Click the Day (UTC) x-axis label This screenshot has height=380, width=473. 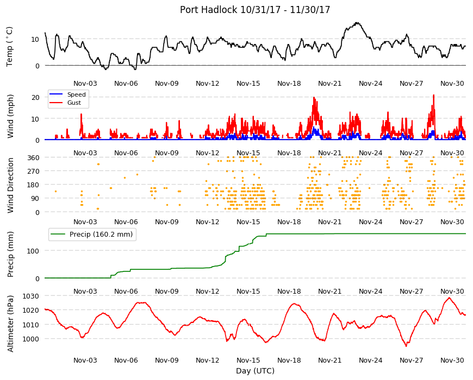click(x=255, y=371)
